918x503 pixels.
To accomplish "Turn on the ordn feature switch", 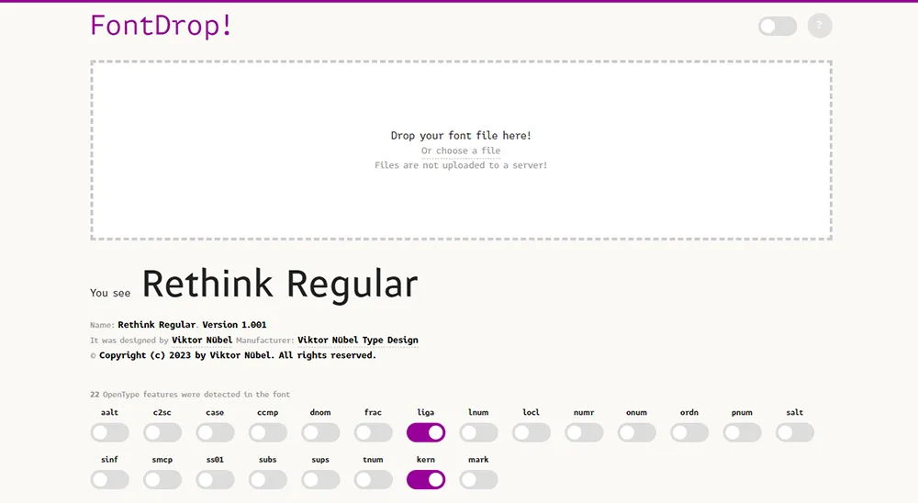I will (689, 432).
